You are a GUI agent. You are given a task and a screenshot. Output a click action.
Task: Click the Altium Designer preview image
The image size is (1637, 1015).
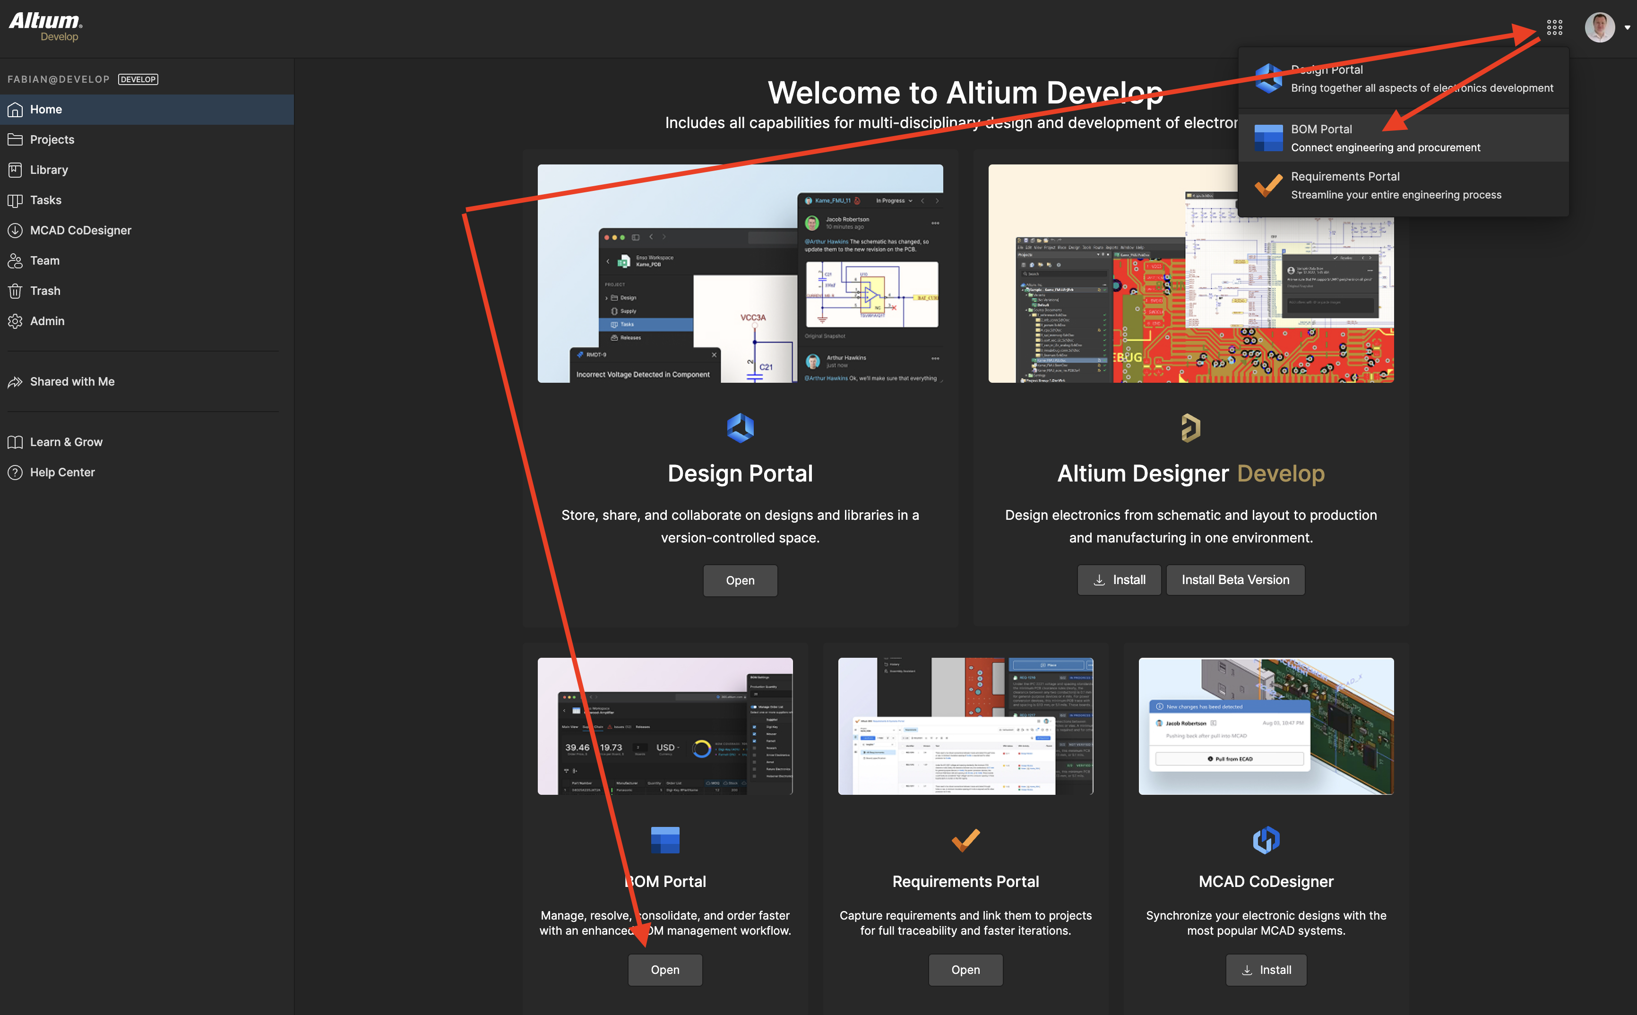[x=1191, y=274]
